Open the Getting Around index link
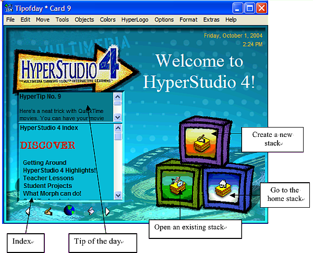This screenshot has height=253, width=313. pos(44,163)
